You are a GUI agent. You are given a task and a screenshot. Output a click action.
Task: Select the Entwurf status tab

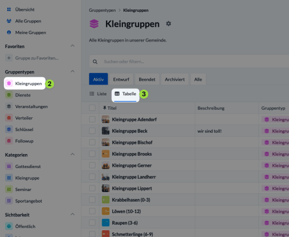(x=121, y=79)
